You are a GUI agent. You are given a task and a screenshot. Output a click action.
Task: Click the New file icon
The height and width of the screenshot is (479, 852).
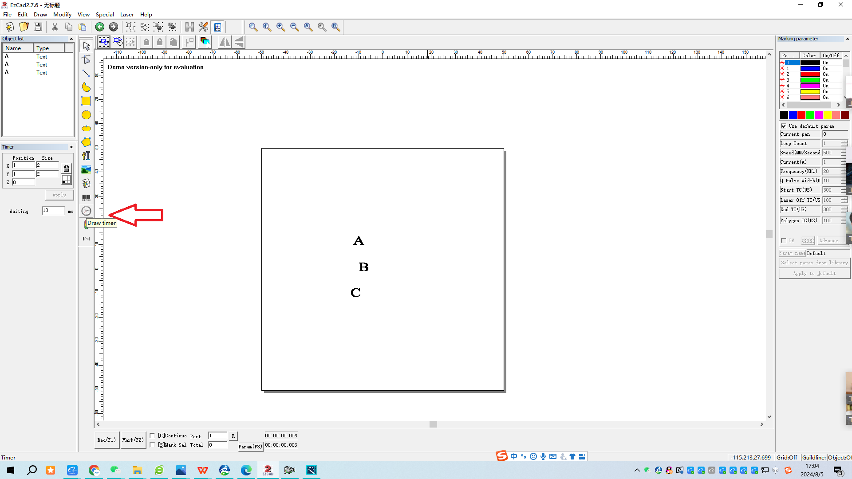coord(10,27)
